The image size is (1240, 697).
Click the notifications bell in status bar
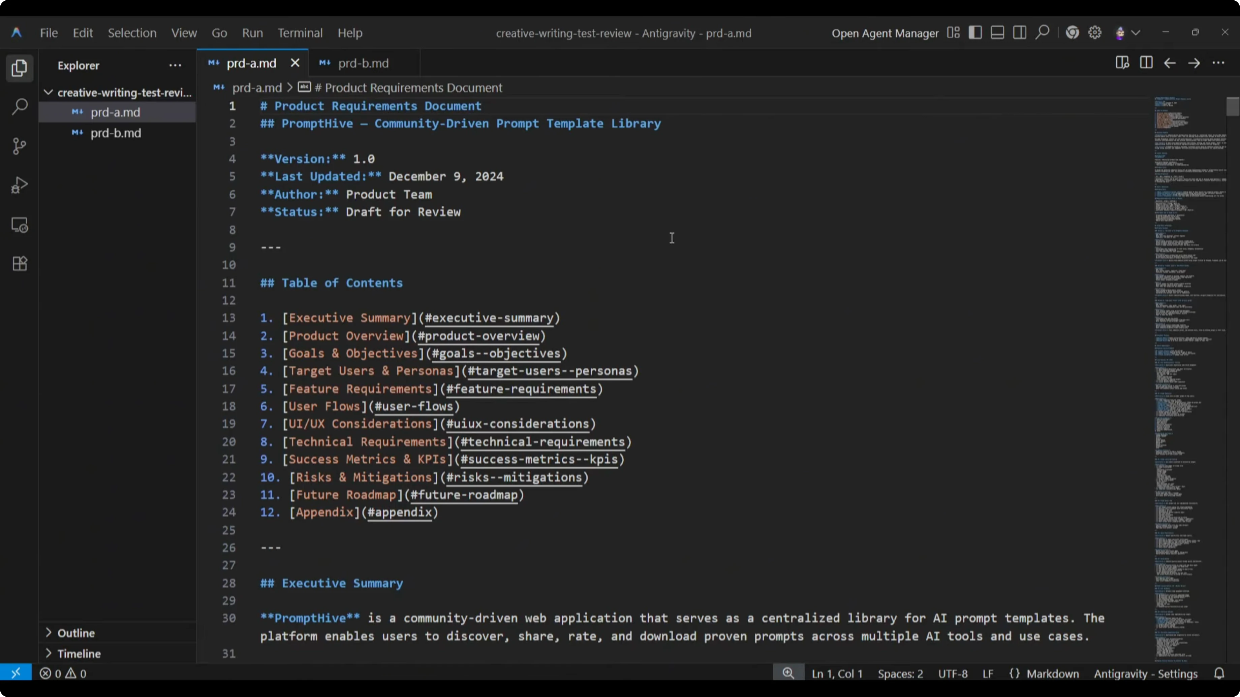pos(1219,673)
